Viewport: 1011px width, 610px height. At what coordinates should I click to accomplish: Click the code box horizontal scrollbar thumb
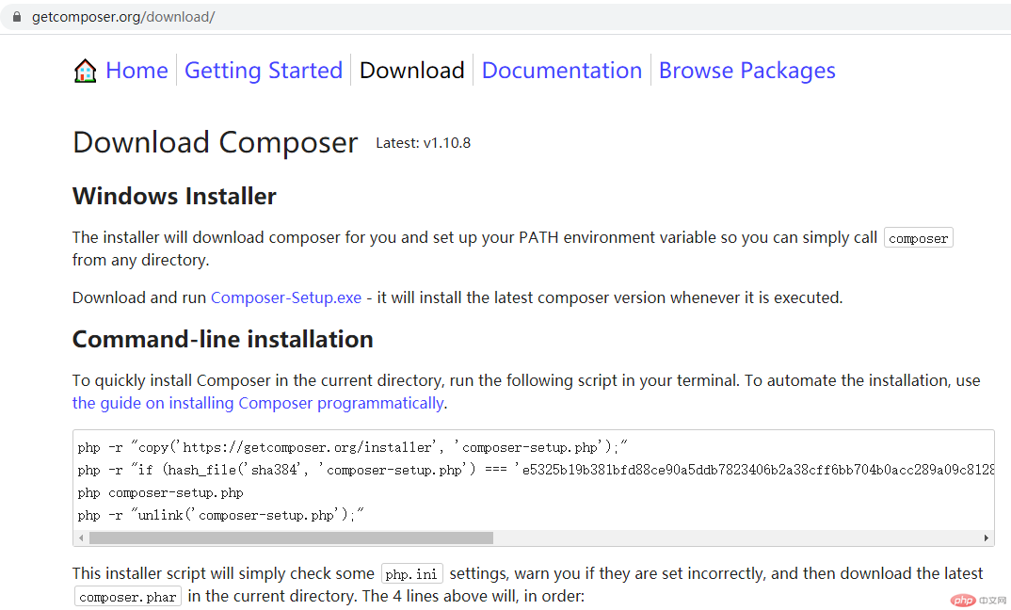[x=291, y=538]
